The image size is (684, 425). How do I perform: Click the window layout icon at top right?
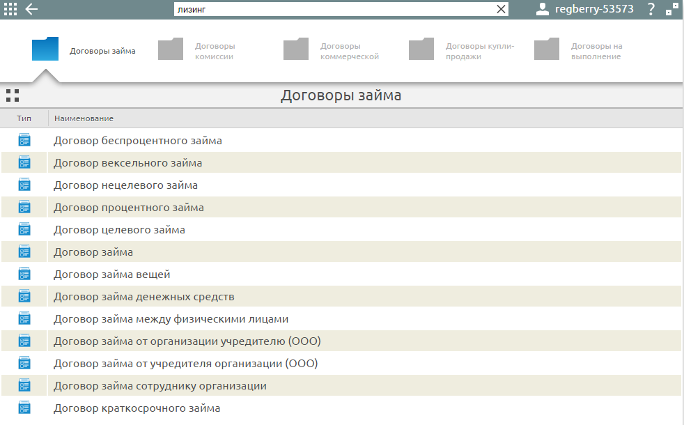[671, 9]
